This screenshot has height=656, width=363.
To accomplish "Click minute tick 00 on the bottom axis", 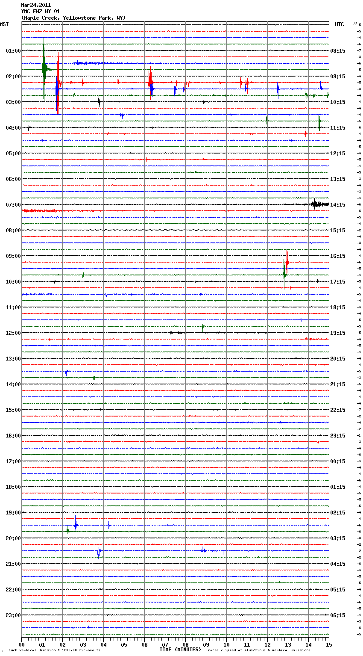I will coord(22,644).
